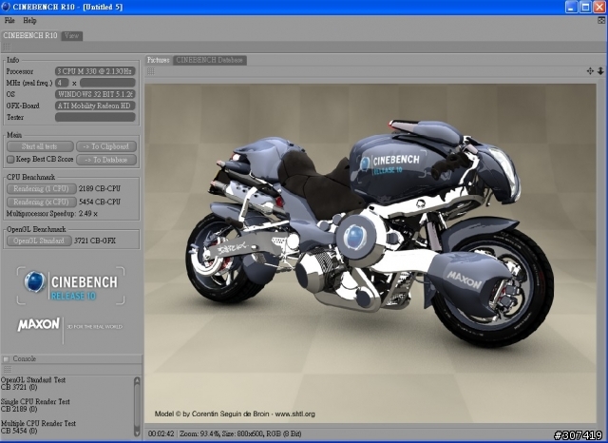This screenshot has height=443, width=608.
Task: Click the MAXON logo in sidebar
Action: pos(38,325)
